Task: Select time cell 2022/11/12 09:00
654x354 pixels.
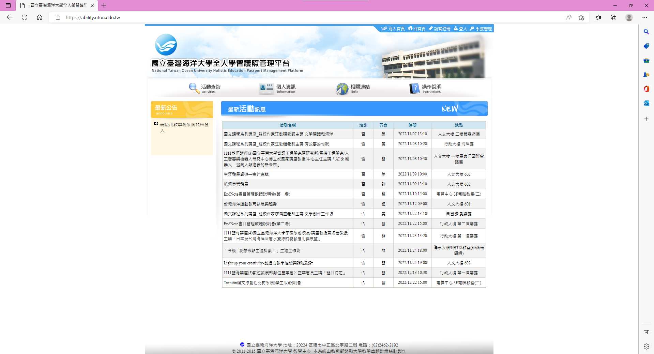Action: tap(412, 204)
